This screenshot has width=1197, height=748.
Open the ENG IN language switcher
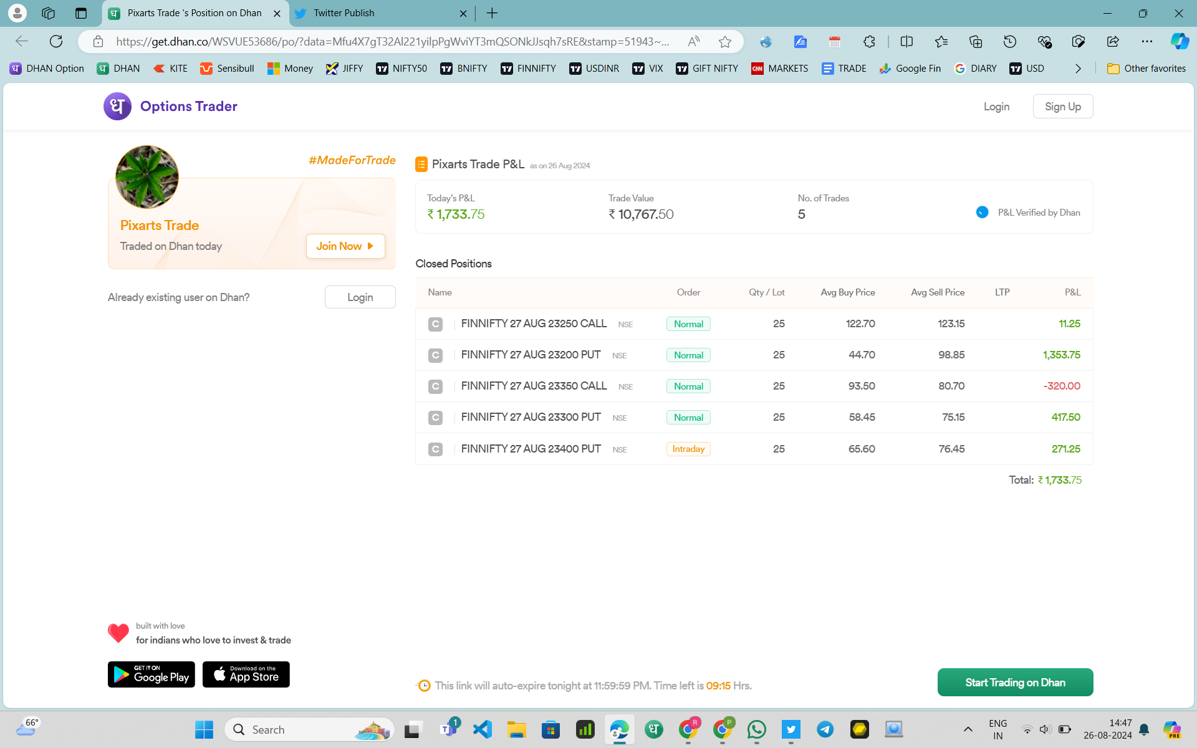pyautogui.click(x=997, y=729)
